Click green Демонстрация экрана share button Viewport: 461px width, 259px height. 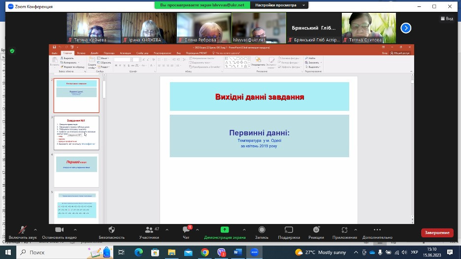[x=225, y=230]
